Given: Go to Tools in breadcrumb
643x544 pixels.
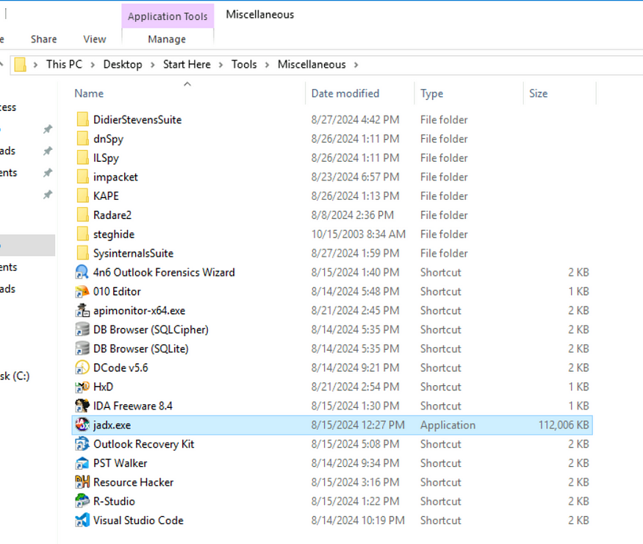Looking at the screenshot, I should (244, 65).
